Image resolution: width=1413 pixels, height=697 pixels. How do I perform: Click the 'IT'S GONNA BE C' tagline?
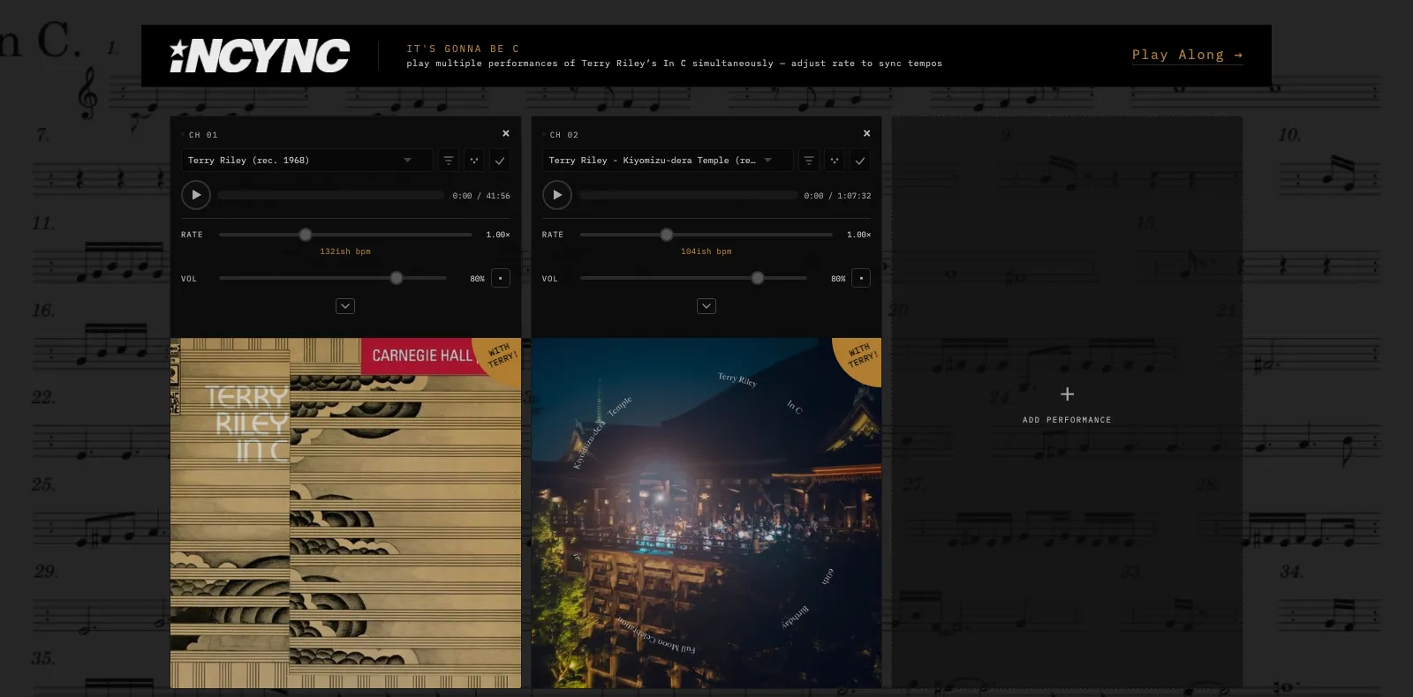(463, 49)
